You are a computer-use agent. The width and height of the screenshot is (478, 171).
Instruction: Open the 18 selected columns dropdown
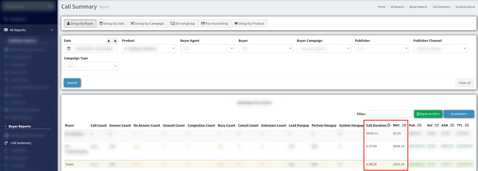coord(459,114)
